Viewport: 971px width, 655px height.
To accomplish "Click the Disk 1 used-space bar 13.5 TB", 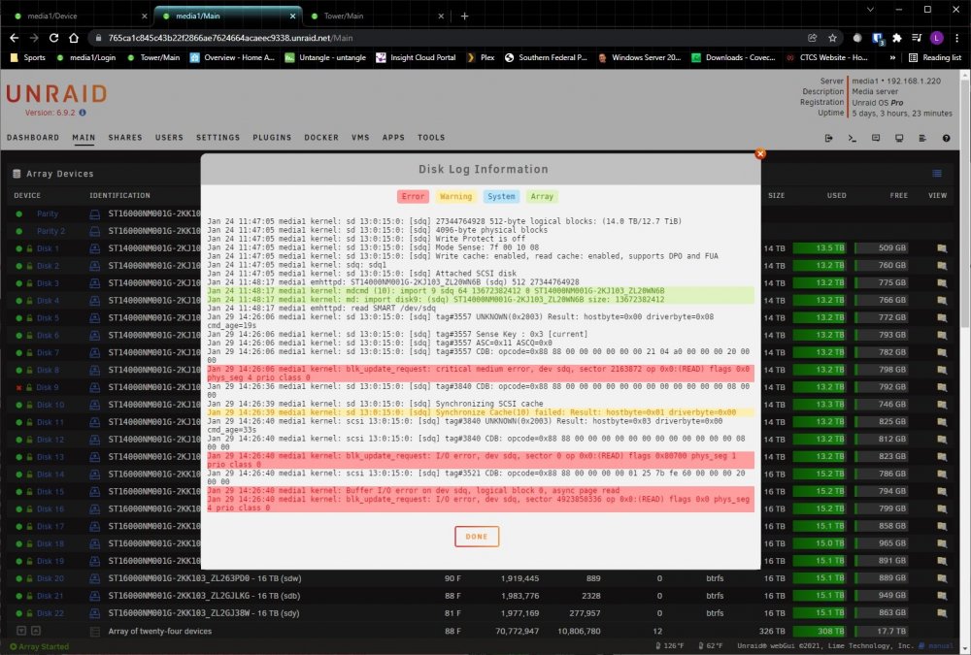I will 820,248.
